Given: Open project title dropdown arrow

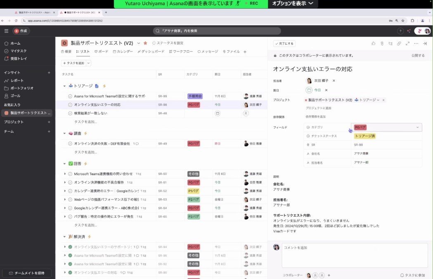Looking at the screenshot, I should 139,43.
